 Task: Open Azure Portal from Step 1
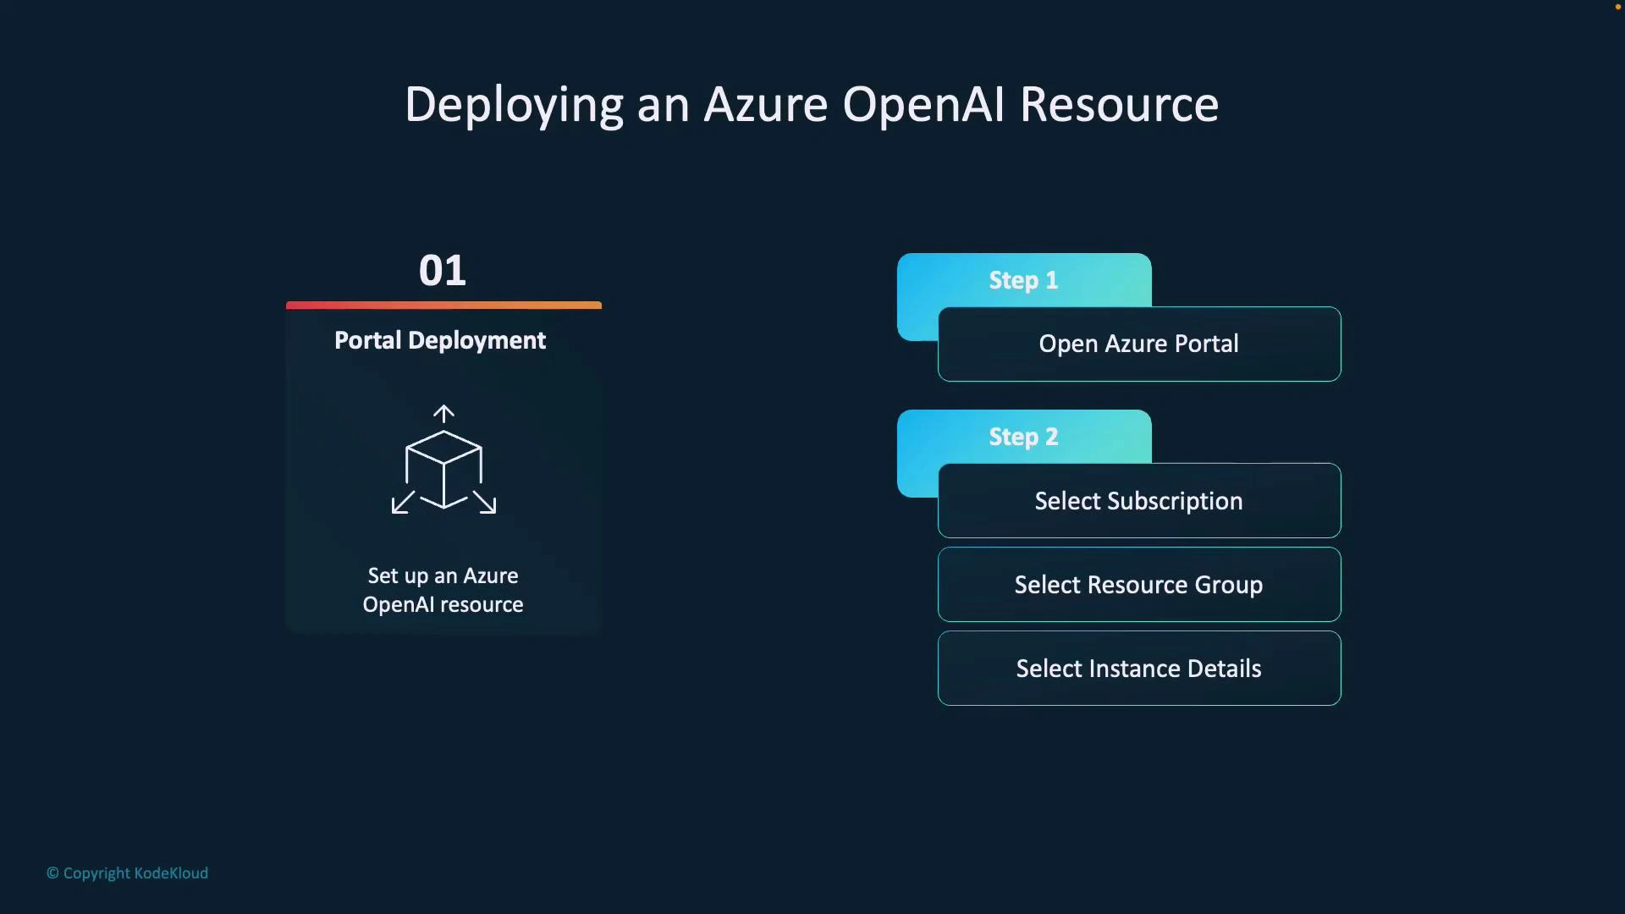(1138, 344)
